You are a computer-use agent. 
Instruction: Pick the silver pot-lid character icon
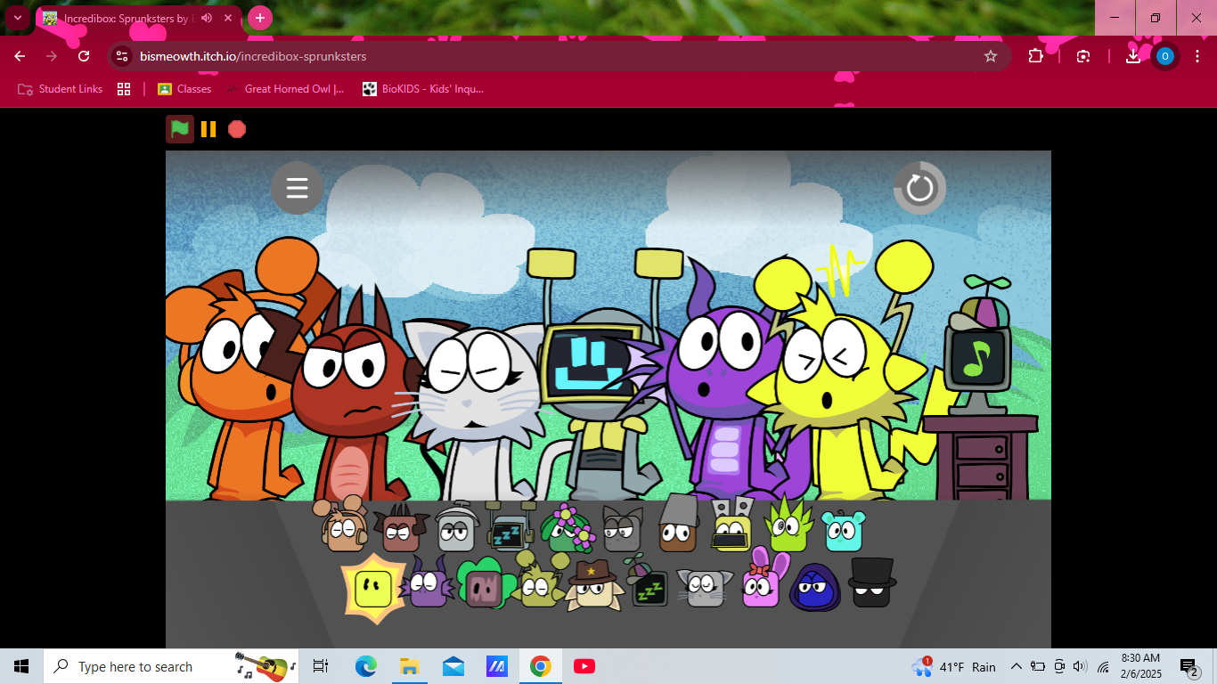455,529
